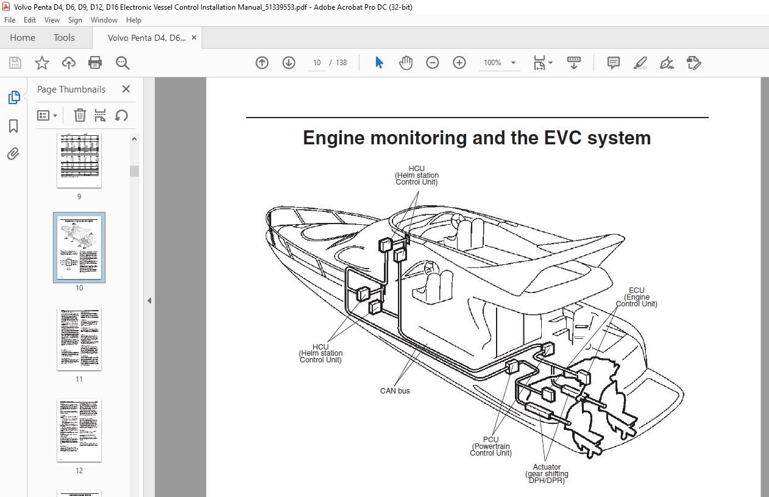
Task: Delete selected page thumbnail trash icon
Action: [x=80, y=115]
